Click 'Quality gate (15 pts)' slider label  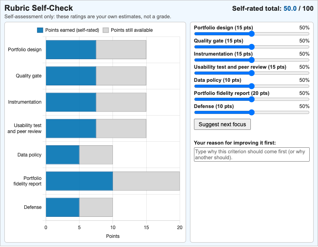218,41
